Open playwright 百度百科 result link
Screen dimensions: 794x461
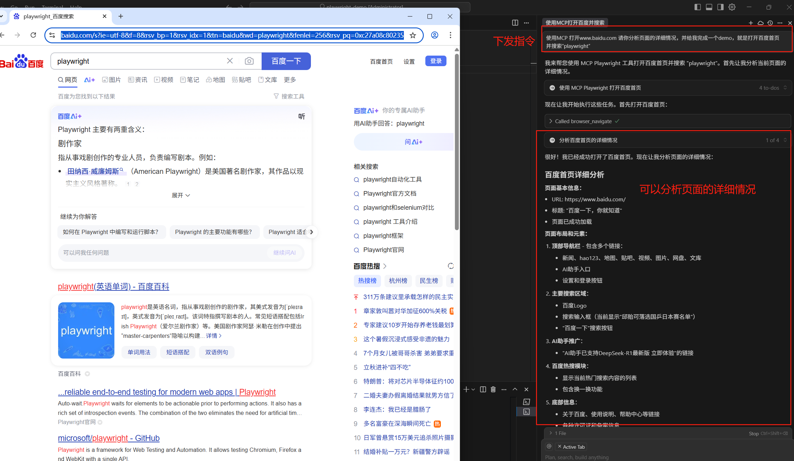[x=113, y=286]
